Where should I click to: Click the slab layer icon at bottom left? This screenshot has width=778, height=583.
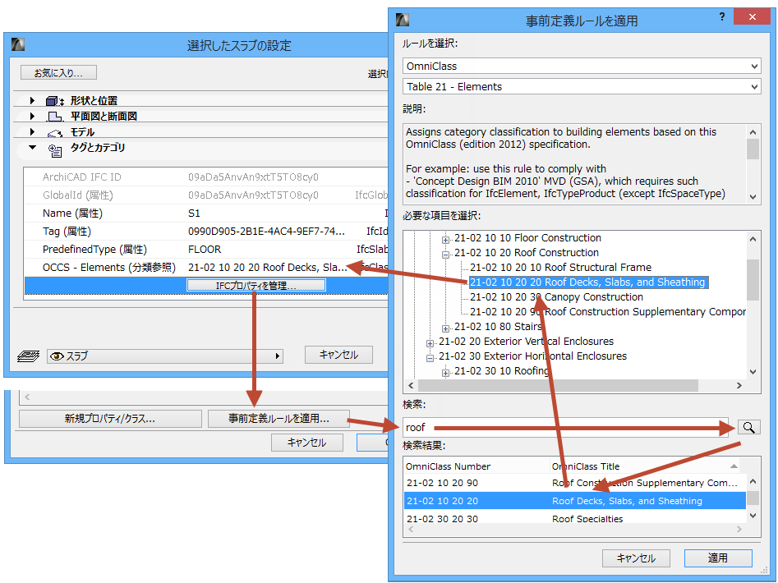tap(28, 356)
